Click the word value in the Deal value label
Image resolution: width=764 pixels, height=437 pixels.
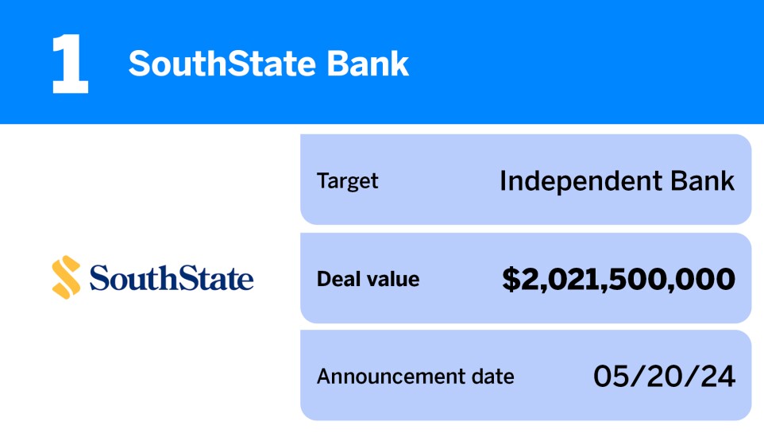(392, 279)
